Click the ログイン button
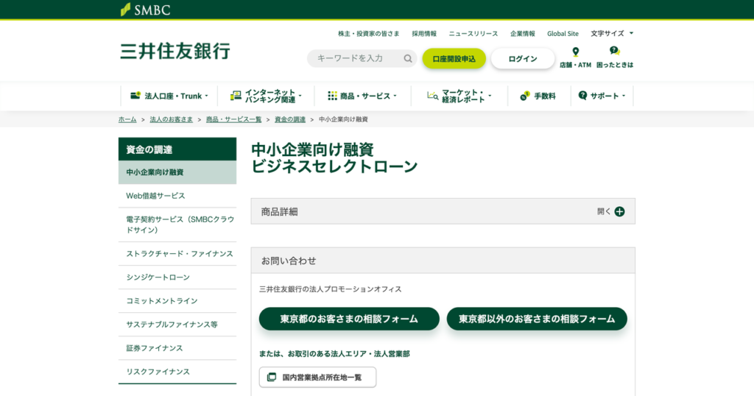Viewport: 754px width, 396px height. coord(523,59)
